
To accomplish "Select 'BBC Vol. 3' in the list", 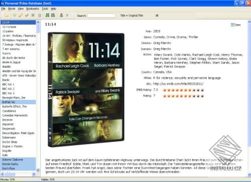I will point(18,93).
